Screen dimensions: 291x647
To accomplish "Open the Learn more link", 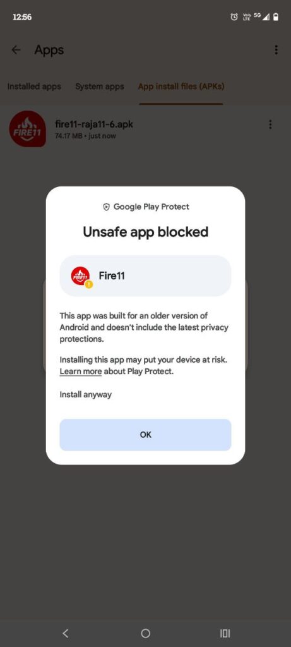I will pyautogui.click(x=81, y=372).
